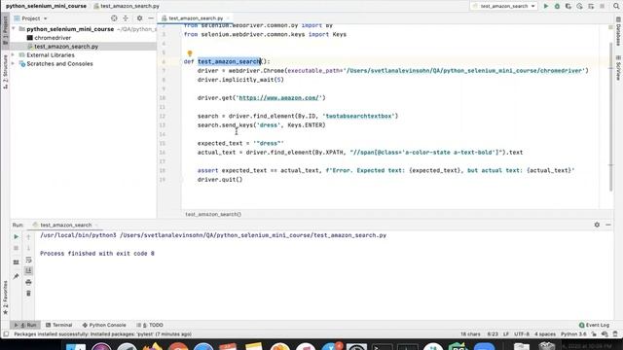
Task: Pin the Run tab
Action: click(16, 276)
